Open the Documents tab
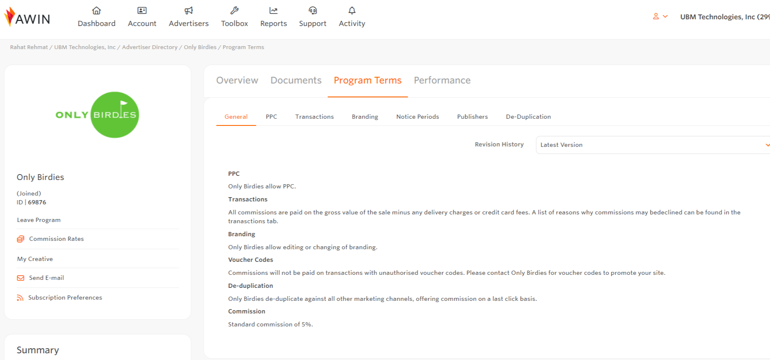770x360 pixels. [296, 80]
